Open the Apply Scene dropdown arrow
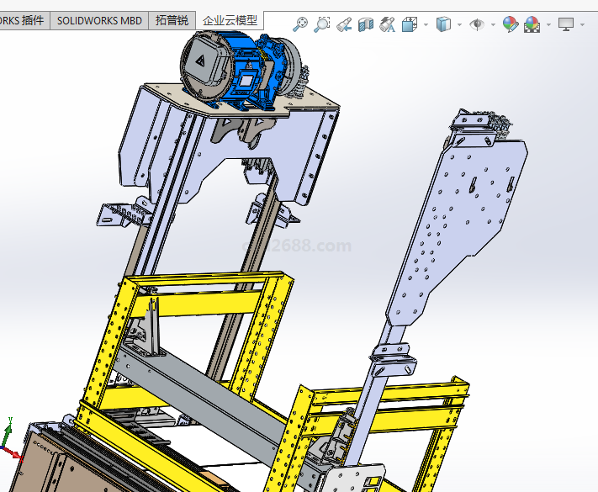The width and height of the screenshot is (598, 492). (x=548, y=25)
